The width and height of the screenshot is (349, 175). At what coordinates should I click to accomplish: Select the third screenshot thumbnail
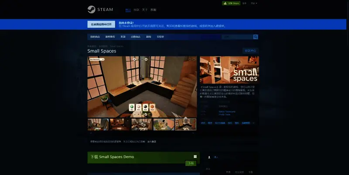pos(142,125)
